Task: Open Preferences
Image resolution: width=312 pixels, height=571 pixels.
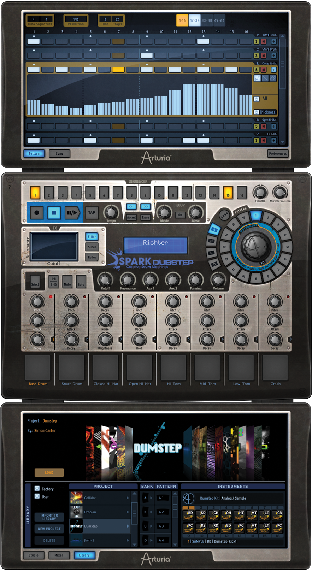Action: pos(278,154)
